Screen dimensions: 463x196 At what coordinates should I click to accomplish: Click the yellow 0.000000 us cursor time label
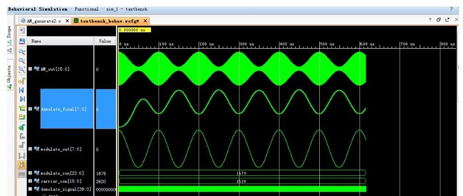tap(134, 30)
